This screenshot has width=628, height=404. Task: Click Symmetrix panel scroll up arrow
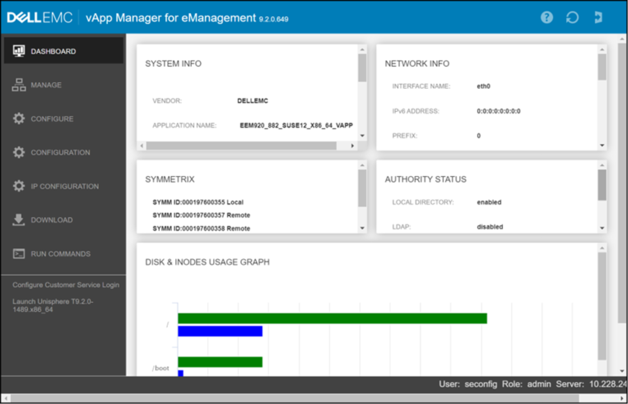point(362,165)
